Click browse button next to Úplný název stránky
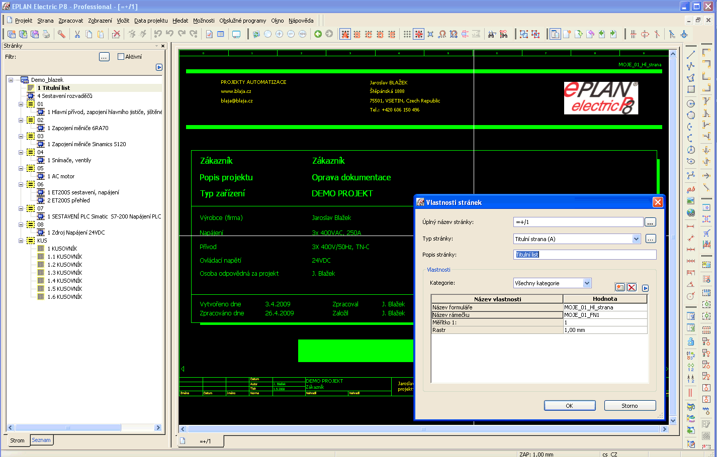Viewport: 717px width, 457px height. 651,222
